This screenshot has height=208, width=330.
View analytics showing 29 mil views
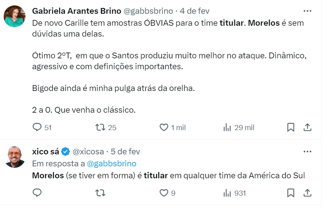pos(228,127)
